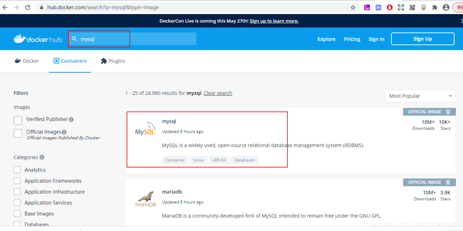
Task: Open the Sign up to learn more link
Action: click(x=274, y=21)
